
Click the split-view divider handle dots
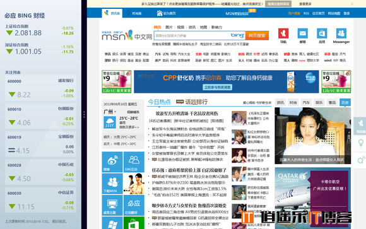pos(84,114)
